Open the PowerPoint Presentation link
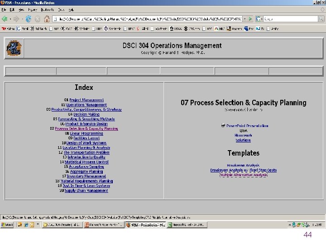Viewport: 326px width, 245px height. pos(247,126)
